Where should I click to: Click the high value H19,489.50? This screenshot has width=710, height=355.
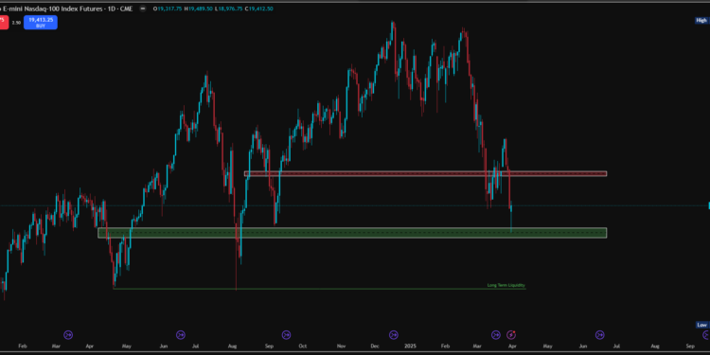point(198,9)
